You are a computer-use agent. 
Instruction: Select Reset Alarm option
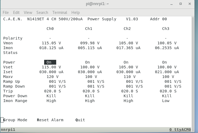coord(50,120)
